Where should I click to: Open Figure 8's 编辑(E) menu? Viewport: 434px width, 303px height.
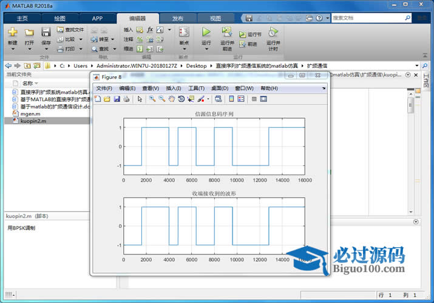point(127,88)
